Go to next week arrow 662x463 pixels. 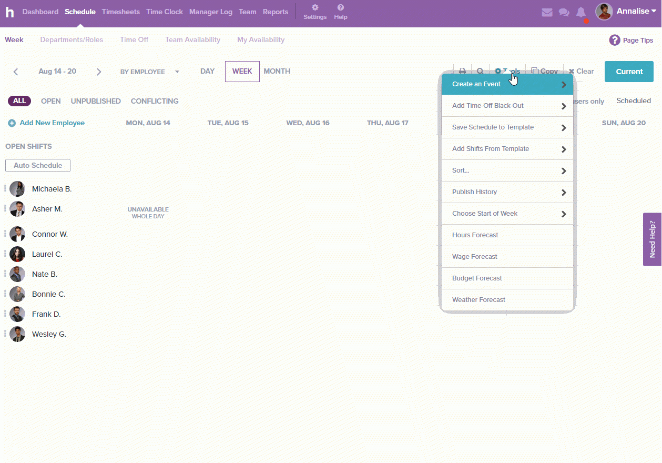(x=99, y=72)
